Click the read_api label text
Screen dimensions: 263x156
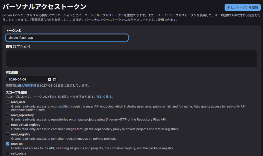[x=17, y=144]
